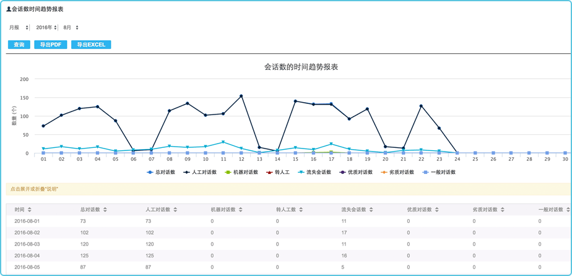Click the 导出EXCEL export button
Image resolution: width=572 pixels, height=276 pixels.
click(91, 45)
